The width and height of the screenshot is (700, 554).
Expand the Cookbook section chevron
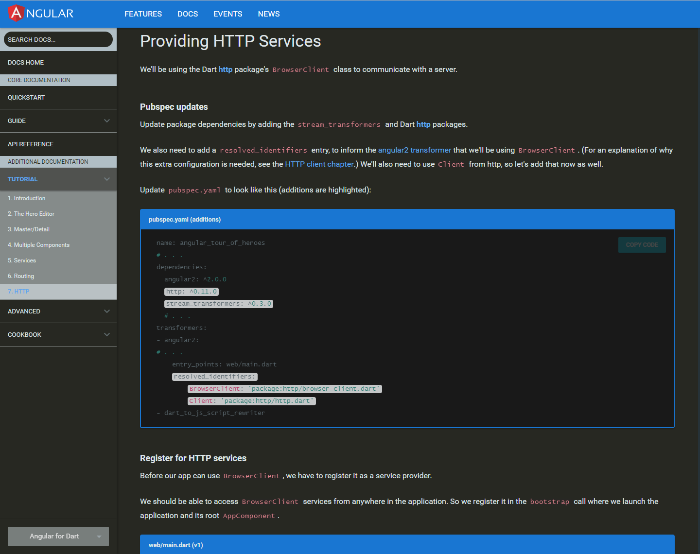point(107,335)
